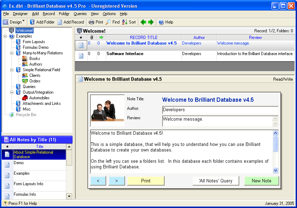
Task: Open the Automobiles red car icon
Action: point(25,98)
